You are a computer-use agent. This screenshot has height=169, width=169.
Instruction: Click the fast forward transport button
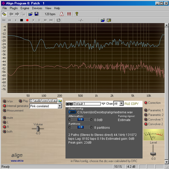45,20
